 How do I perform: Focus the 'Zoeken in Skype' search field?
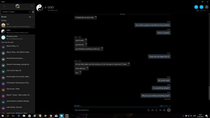coord(15,12)
